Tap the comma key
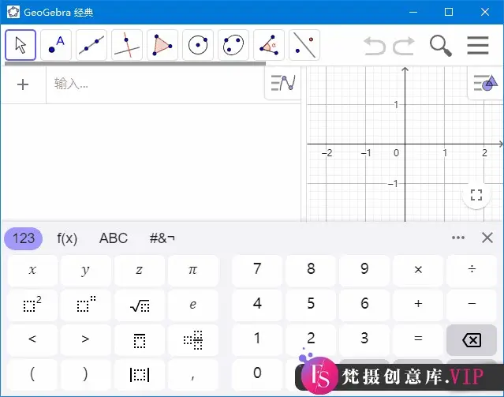The image size is (504, 397). 193,374
